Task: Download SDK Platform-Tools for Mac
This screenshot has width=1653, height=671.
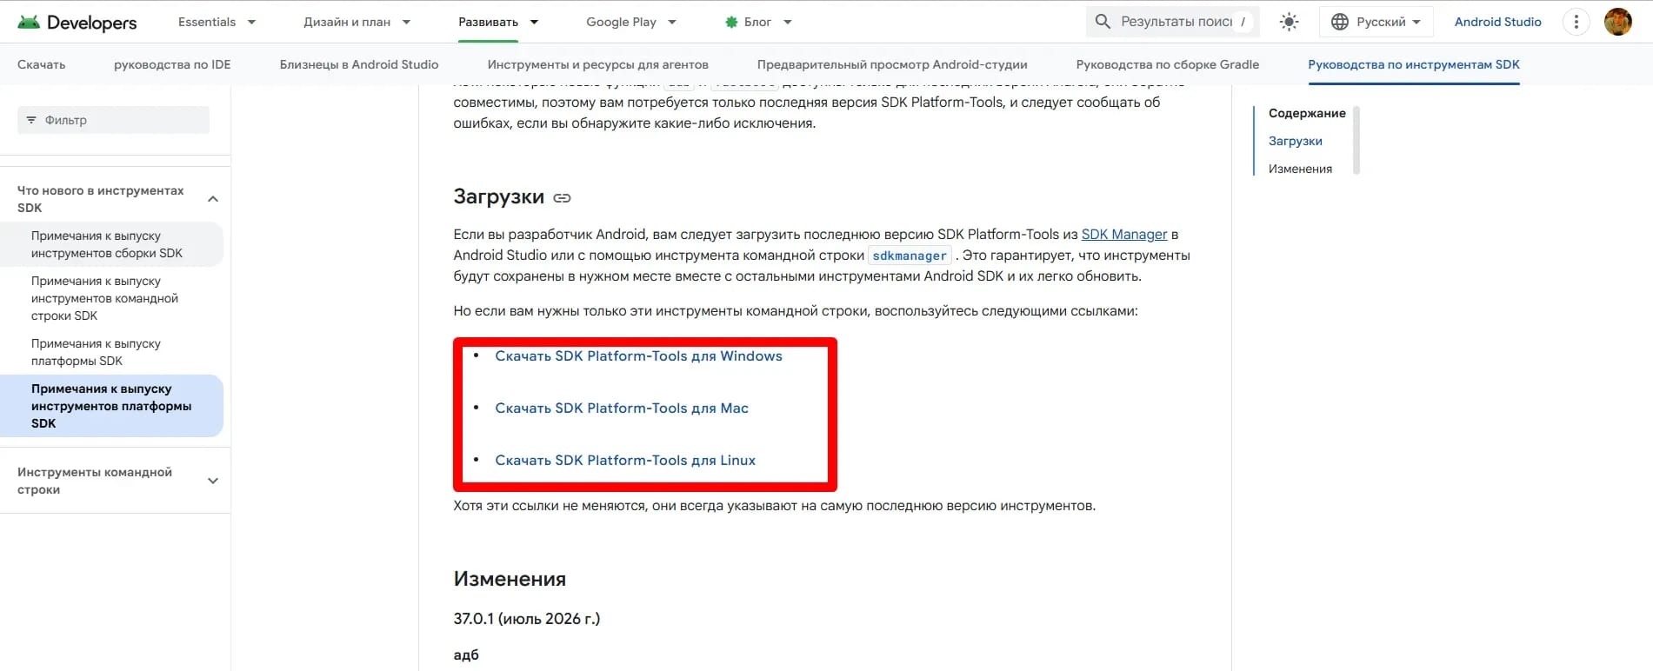Action: point(622,409)
